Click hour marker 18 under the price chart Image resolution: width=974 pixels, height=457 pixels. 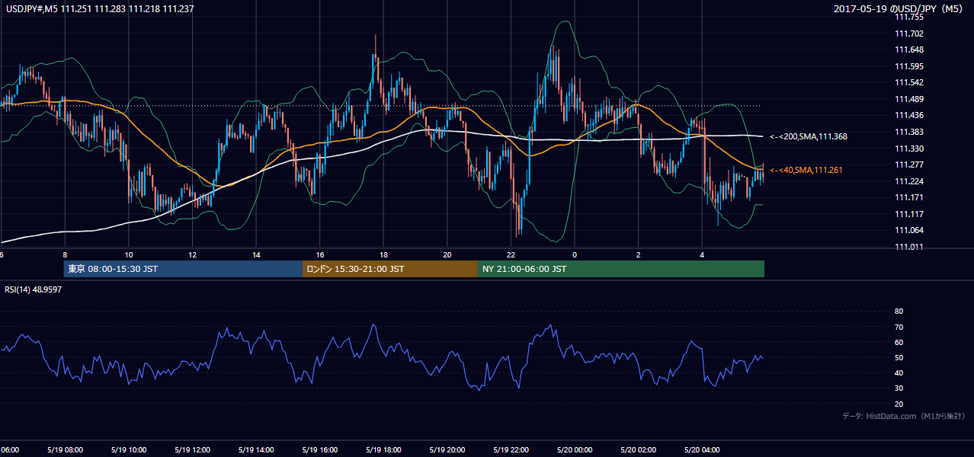pos(383,254)
